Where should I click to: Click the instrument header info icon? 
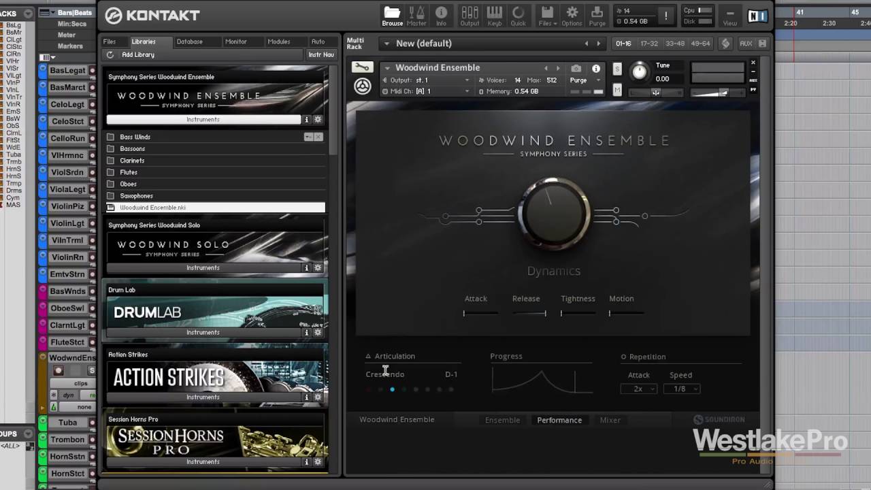coord(596,68)
